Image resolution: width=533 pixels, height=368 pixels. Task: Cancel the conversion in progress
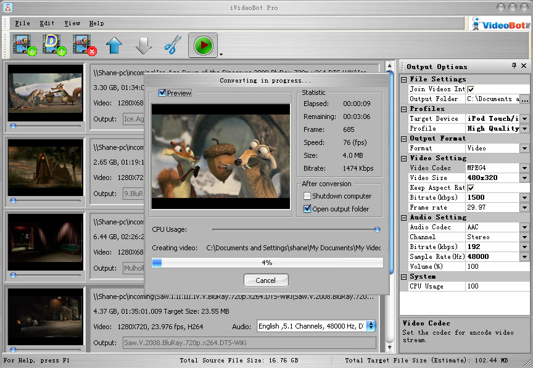pyautogui.click(x=266, y=280)
